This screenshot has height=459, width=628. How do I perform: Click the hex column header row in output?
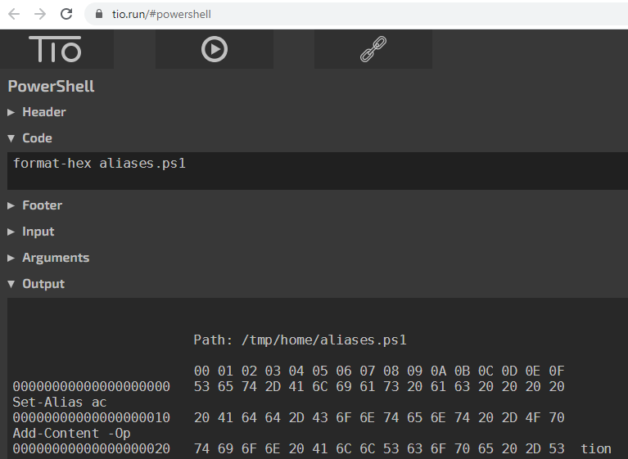pyautogui.click(x=379, y=371)
